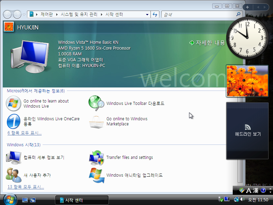
Task: Click the 자세한 내용 link
Action: (211, 43)
